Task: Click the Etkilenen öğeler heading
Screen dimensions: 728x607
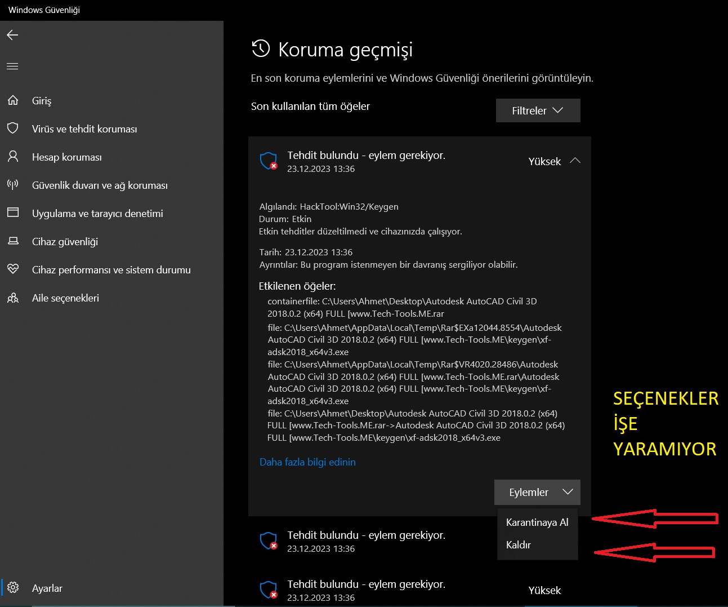Action: point(297,286)
